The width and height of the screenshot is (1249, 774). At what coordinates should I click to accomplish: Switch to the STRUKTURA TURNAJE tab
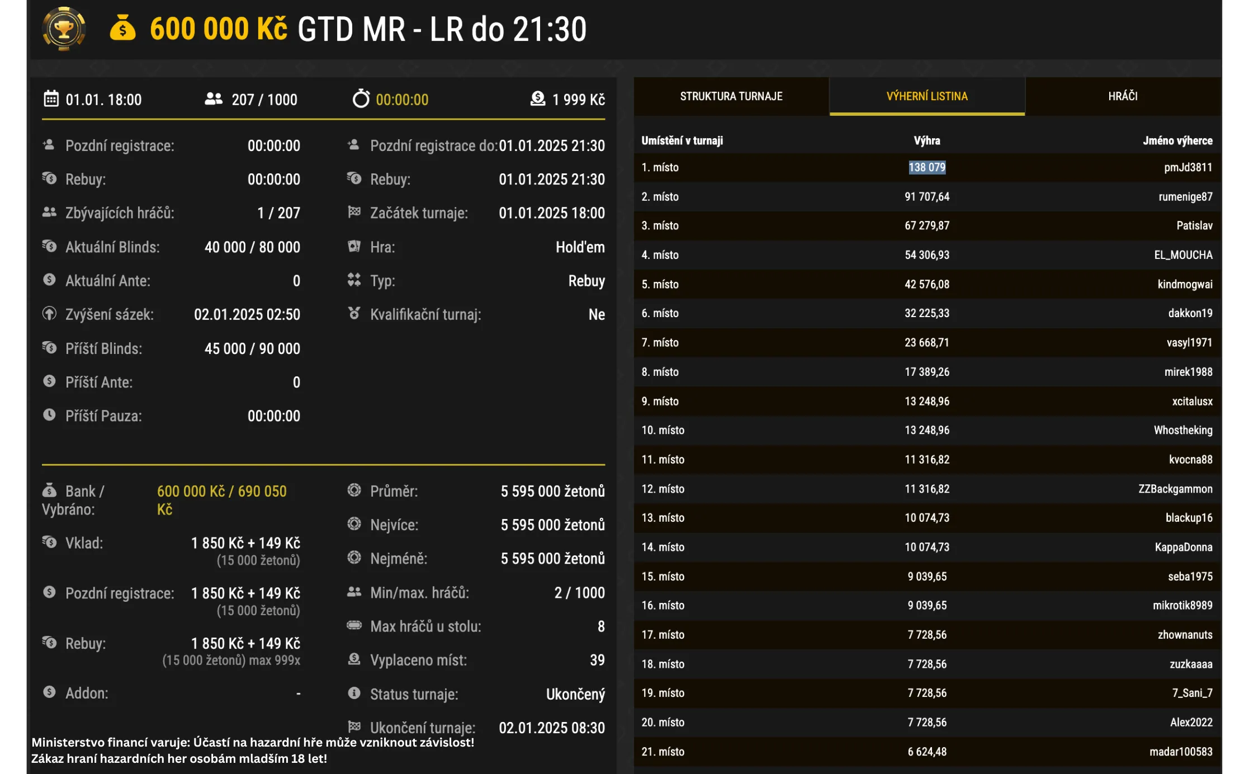coord(731,96)
